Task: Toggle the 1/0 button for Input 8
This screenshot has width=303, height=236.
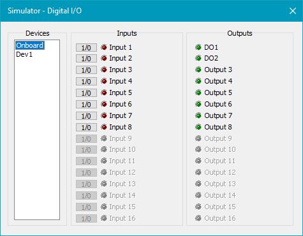Action: point(86,128)
